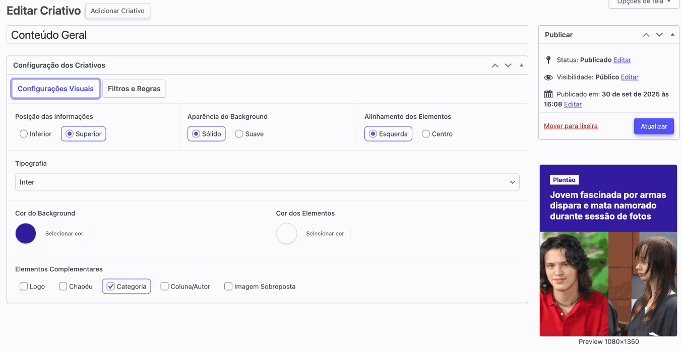Click the Status key pin icon
Screen dimensions: 681x351
click(x=548, y=60)
